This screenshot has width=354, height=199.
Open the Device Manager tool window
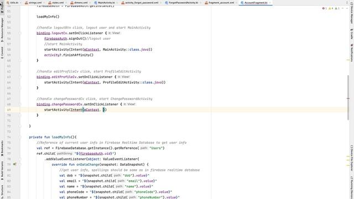(352, 14)
